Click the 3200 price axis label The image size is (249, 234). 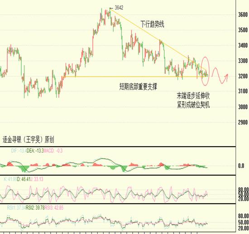point(243,76)
